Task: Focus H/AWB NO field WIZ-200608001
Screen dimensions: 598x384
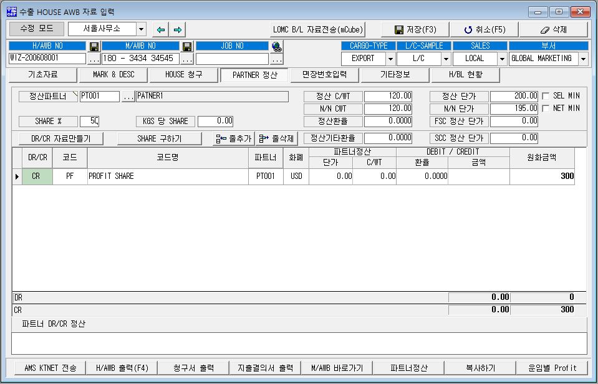Action: tap(47, 59)
